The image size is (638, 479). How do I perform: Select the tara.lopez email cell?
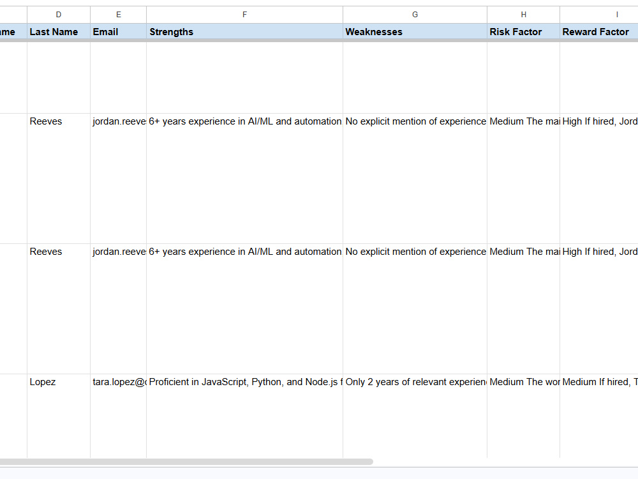119,416
